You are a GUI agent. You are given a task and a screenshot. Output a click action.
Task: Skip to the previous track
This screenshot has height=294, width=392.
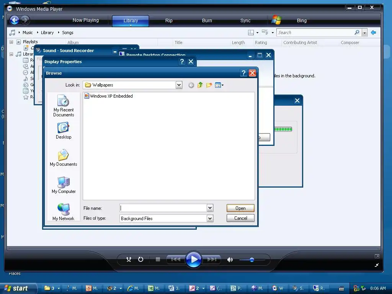click(176, 260)
